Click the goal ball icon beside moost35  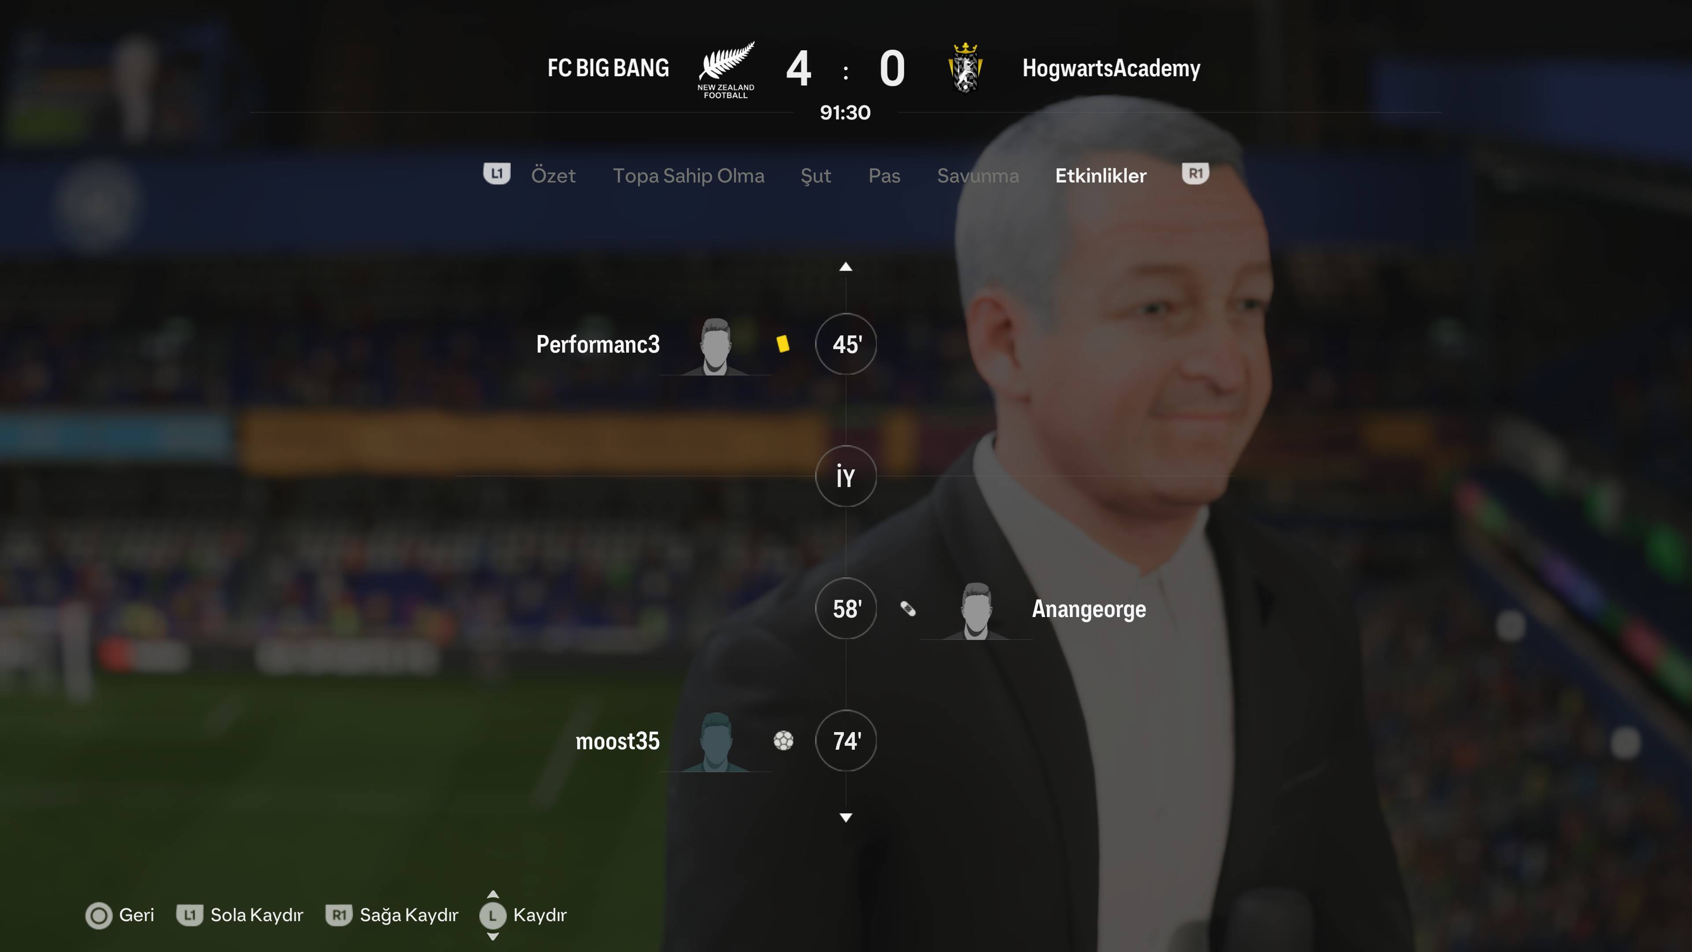point(783,740)
